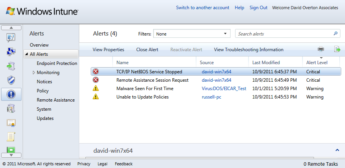Screen dimensions: 345x168
Task: Click the sidebar scroll-up arrow button
Action: pyautogui.click(x=11, y=27)
